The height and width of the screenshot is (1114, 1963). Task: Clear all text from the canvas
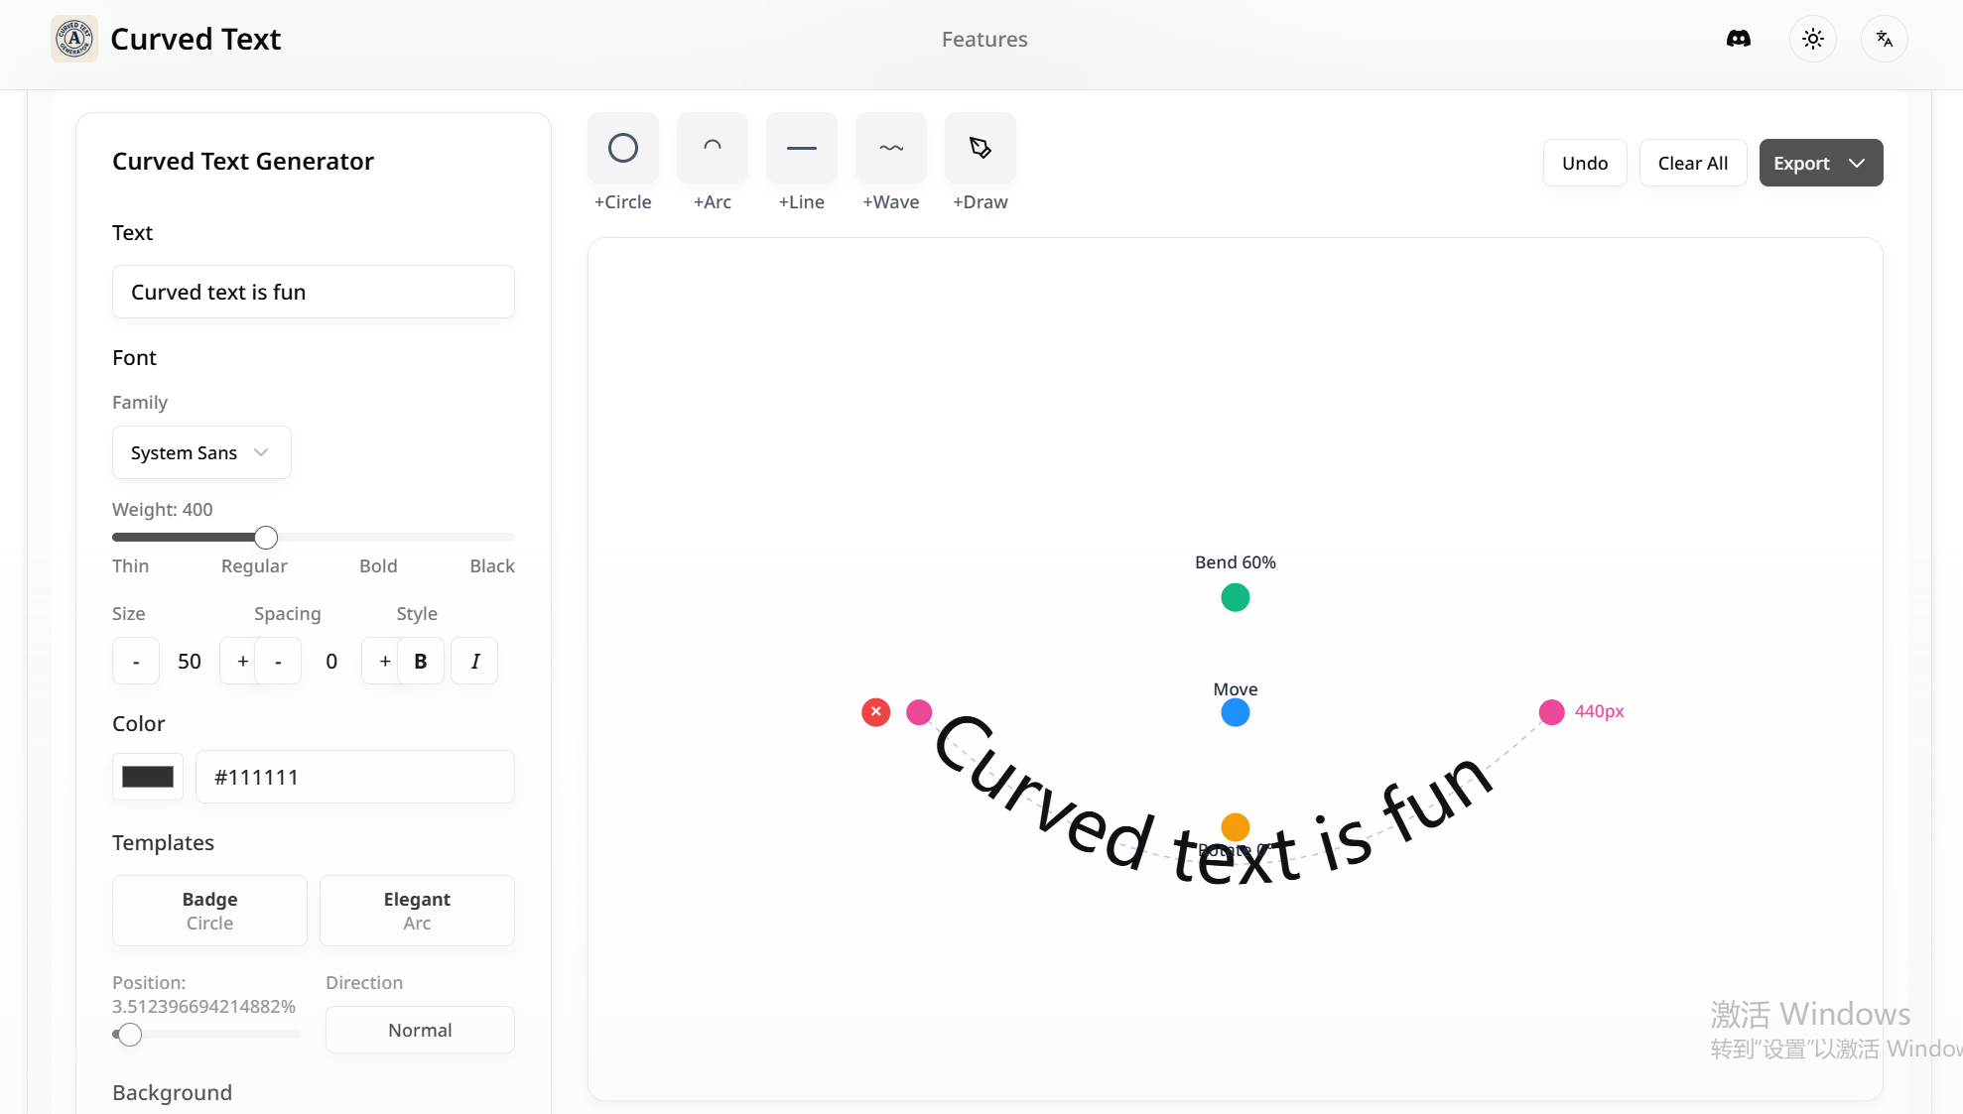click(x=1692, y=163)
